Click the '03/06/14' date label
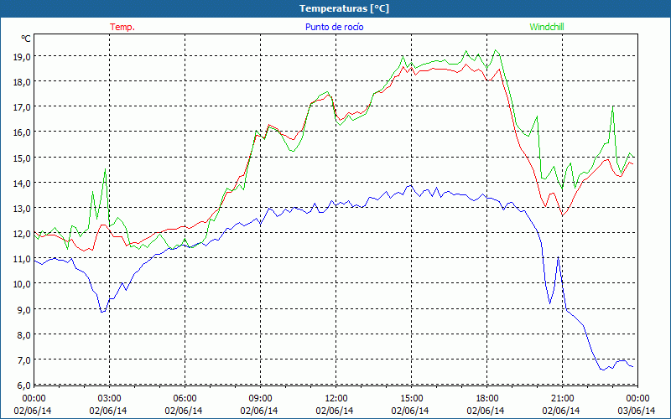 (637, 411)
